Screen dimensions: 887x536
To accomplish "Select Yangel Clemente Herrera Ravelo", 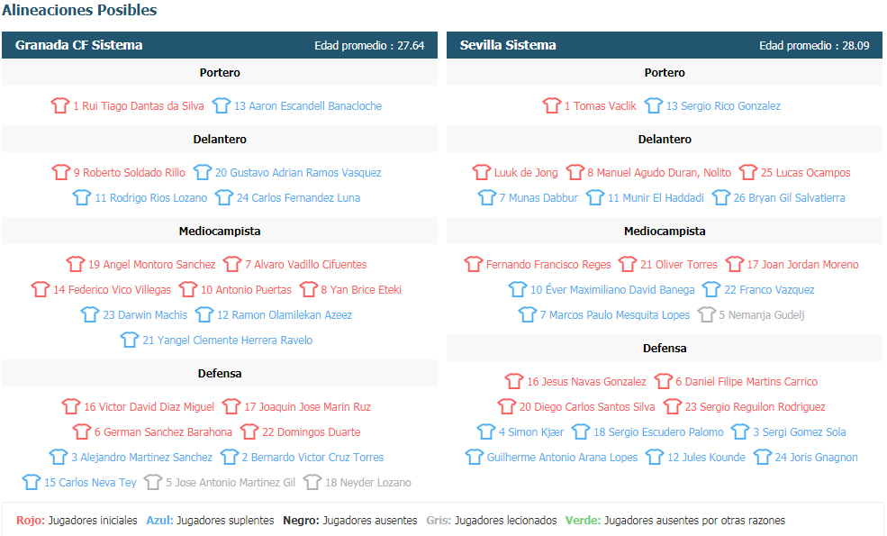I will coord(228,341).
